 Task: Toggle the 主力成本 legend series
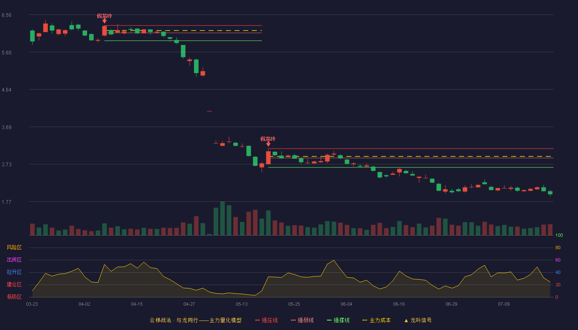click(x=377, y=320)
